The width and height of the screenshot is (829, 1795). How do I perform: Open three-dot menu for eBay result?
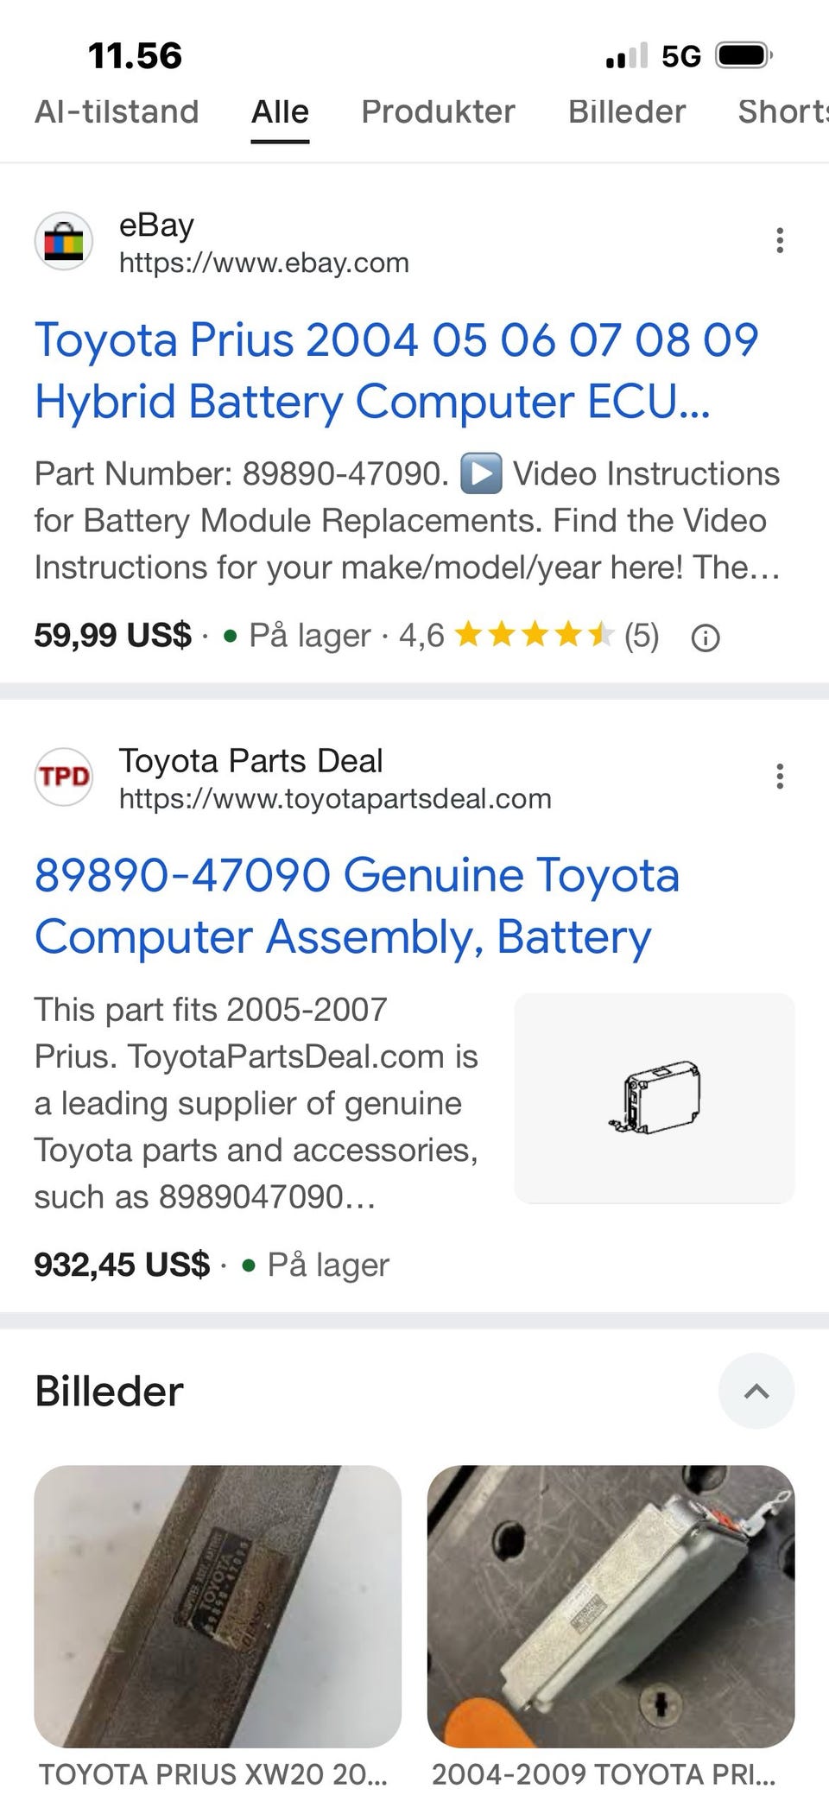click(780, 240)
